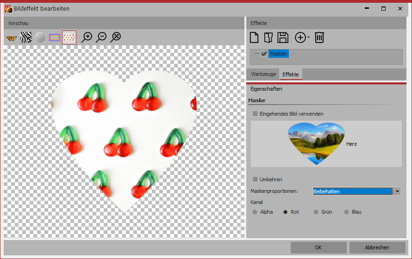Image resolution: width=412 pixels, height=259 pixels.
Task: Click the Herz mask thumbnail
Action: (x=316, y=144)
